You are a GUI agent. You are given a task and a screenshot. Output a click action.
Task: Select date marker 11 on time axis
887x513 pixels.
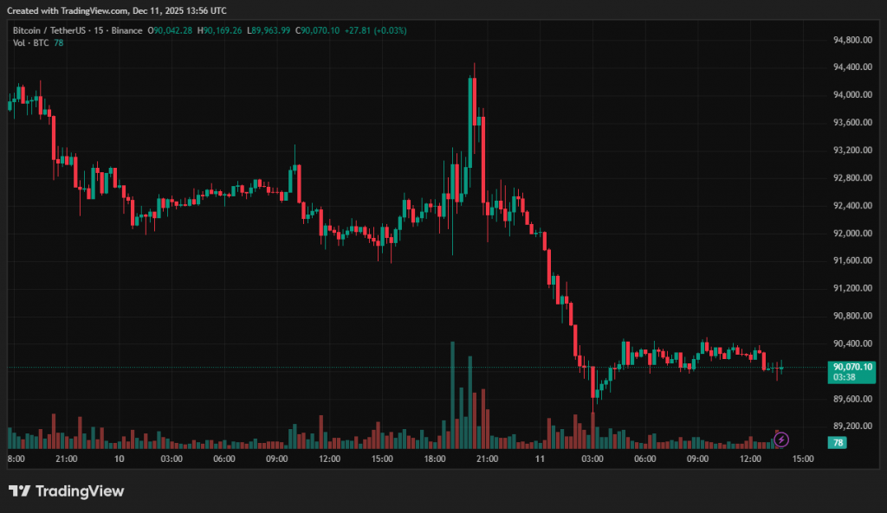click(538, 459)
